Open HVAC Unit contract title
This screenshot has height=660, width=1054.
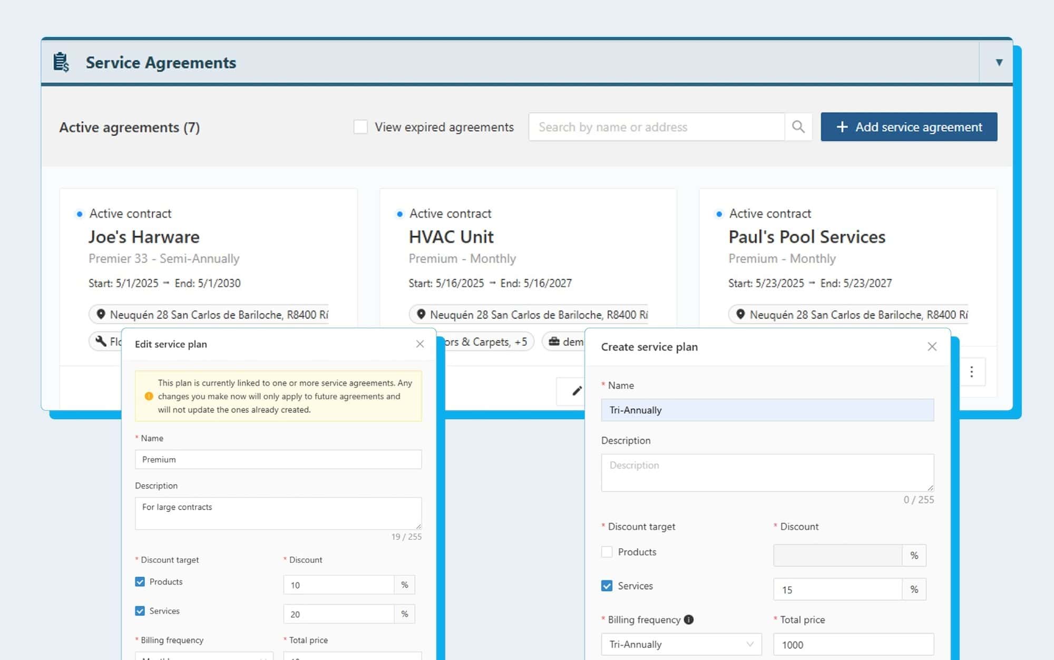(x=451, y=237)
